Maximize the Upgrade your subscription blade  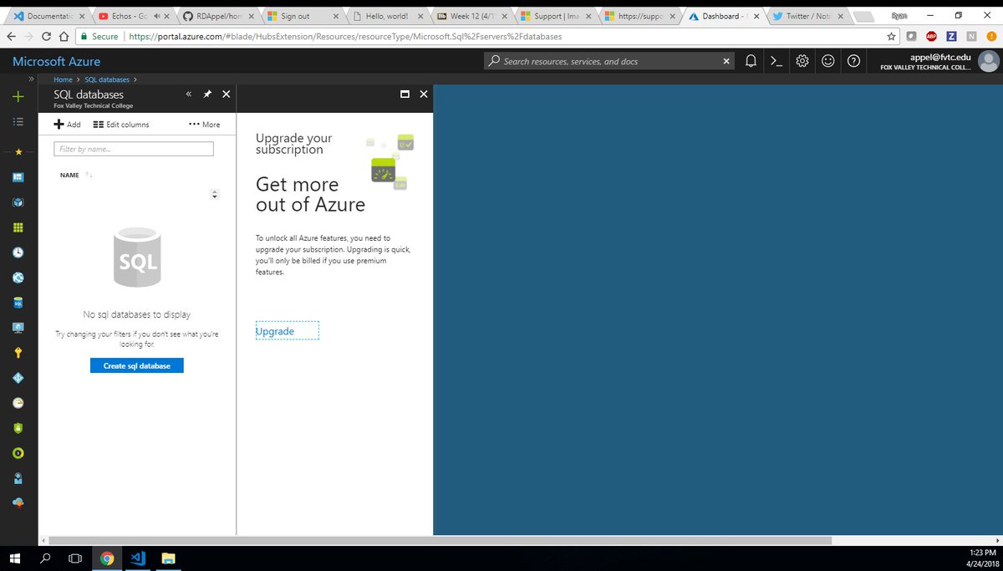point(405,94)
